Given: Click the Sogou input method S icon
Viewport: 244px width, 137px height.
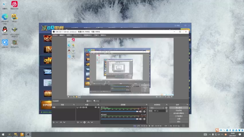Looking at the screenshot, I should 217,130.
